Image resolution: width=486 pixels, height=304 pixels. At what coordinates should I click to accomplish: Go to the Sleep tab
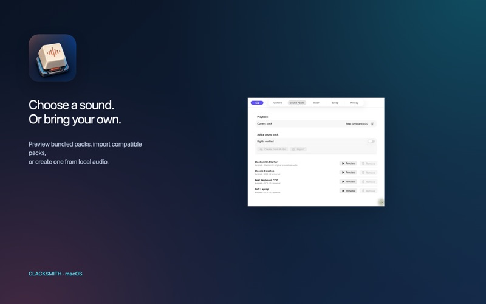335,103
